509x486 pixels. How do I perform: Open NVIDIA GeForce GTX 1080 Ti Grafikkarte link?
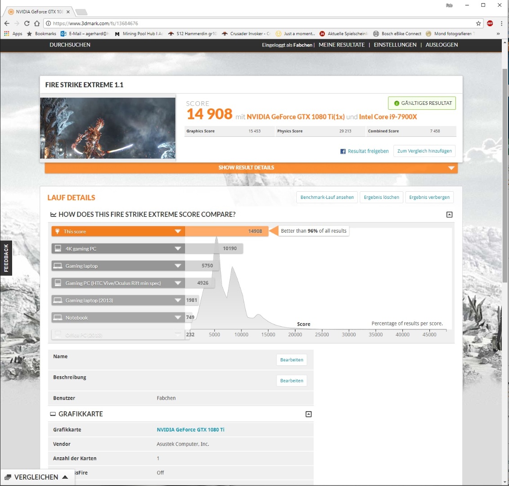pyautogui.click(x=191, y=429)
